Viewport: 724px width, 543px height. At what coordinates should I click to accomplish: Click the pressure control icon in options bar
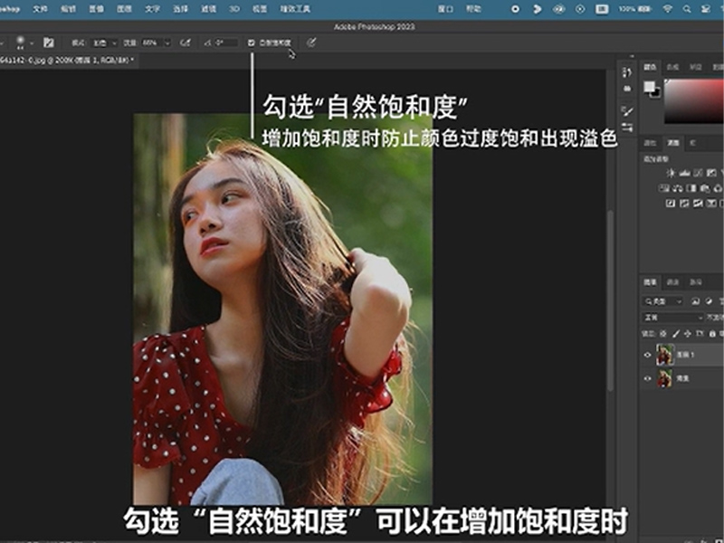pos(311,43)
